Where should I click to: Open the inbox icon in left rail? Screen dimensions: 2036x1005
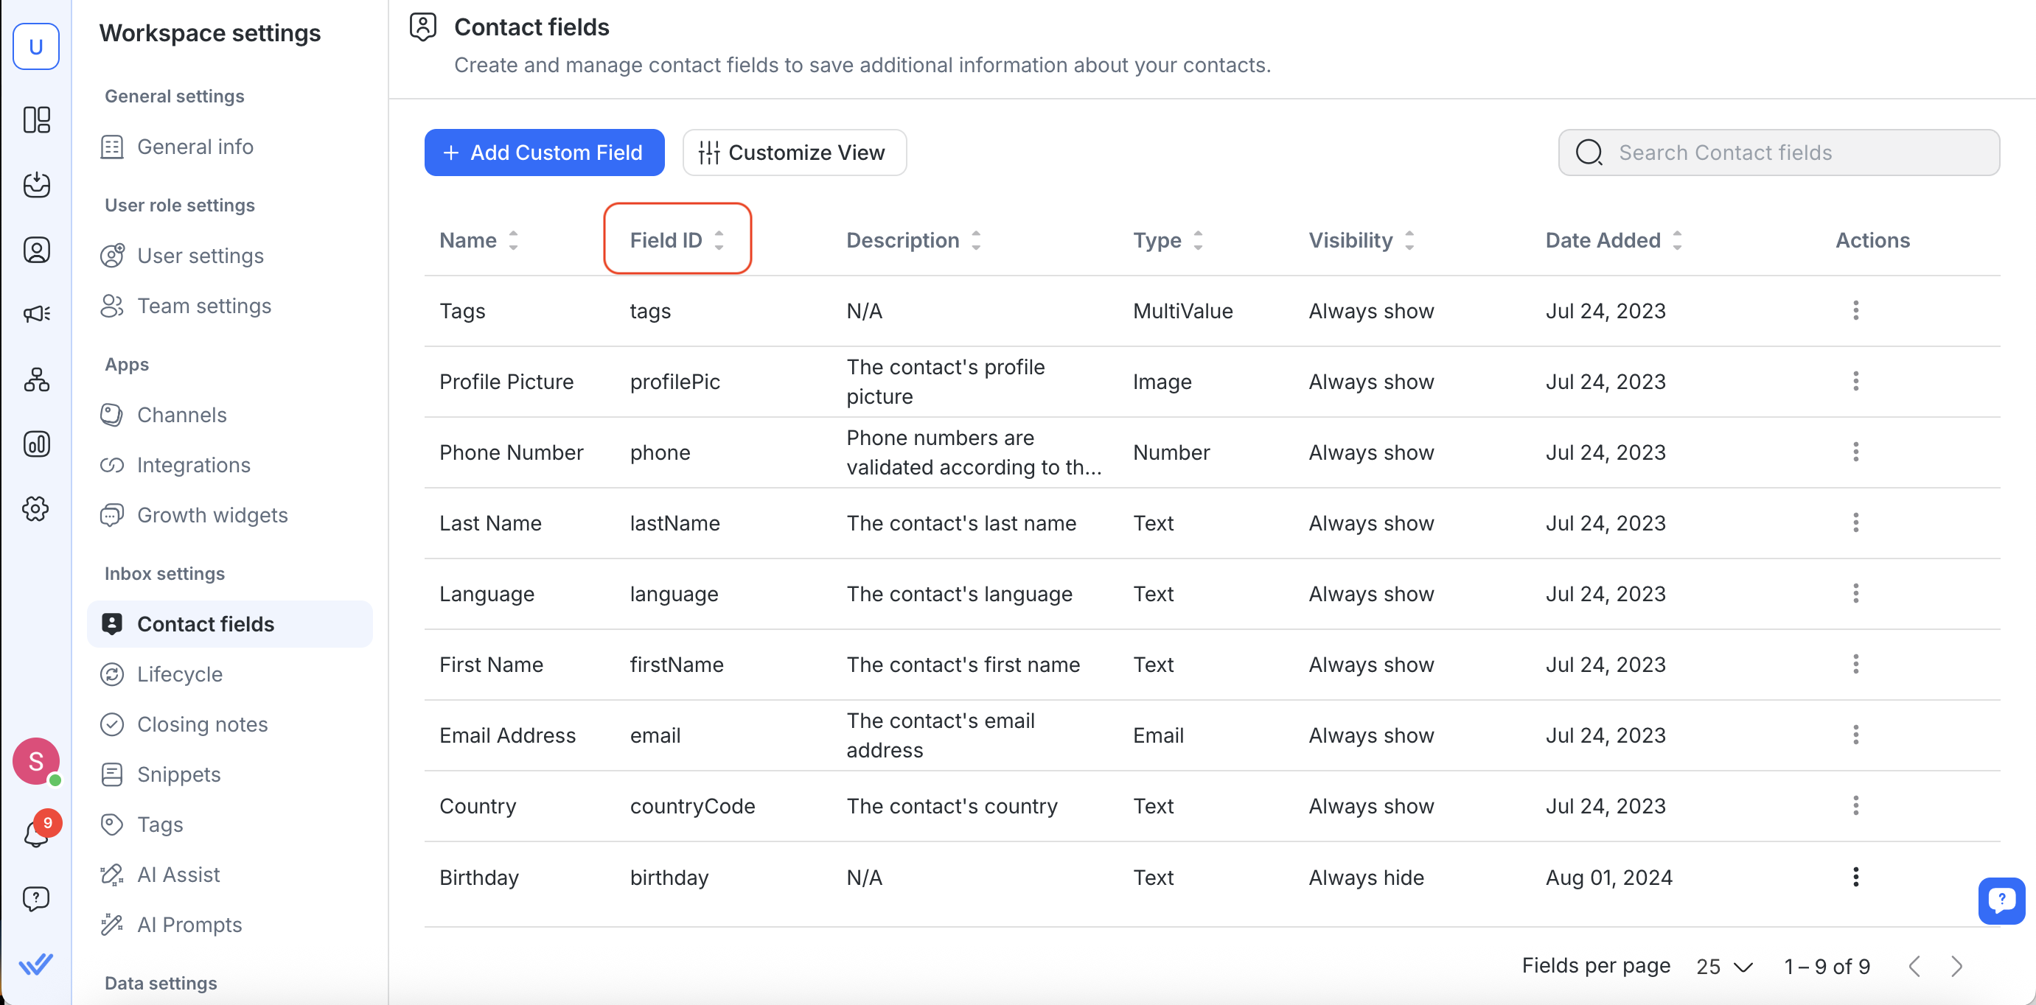(x=36, y=185)
